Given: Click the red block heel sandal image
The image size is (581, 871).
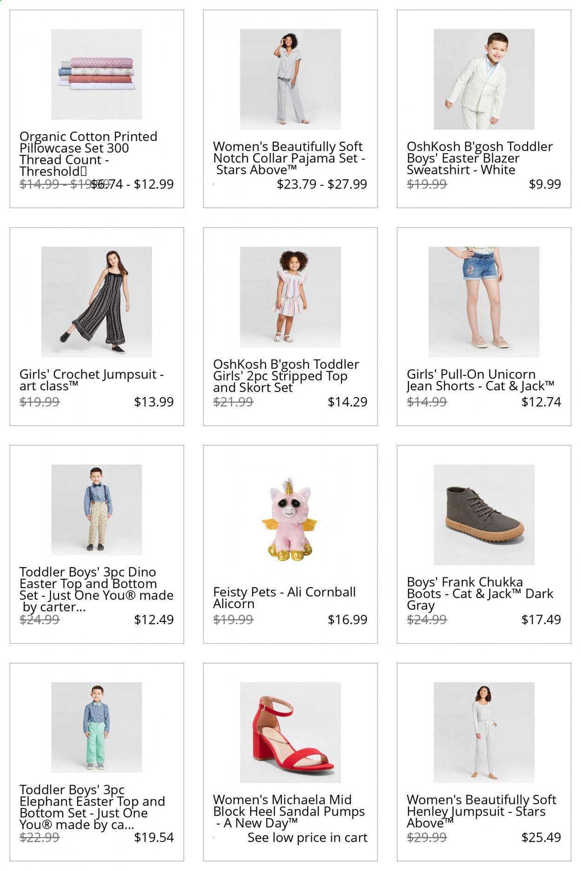Looking at the screenshot, I should point(290,733).
